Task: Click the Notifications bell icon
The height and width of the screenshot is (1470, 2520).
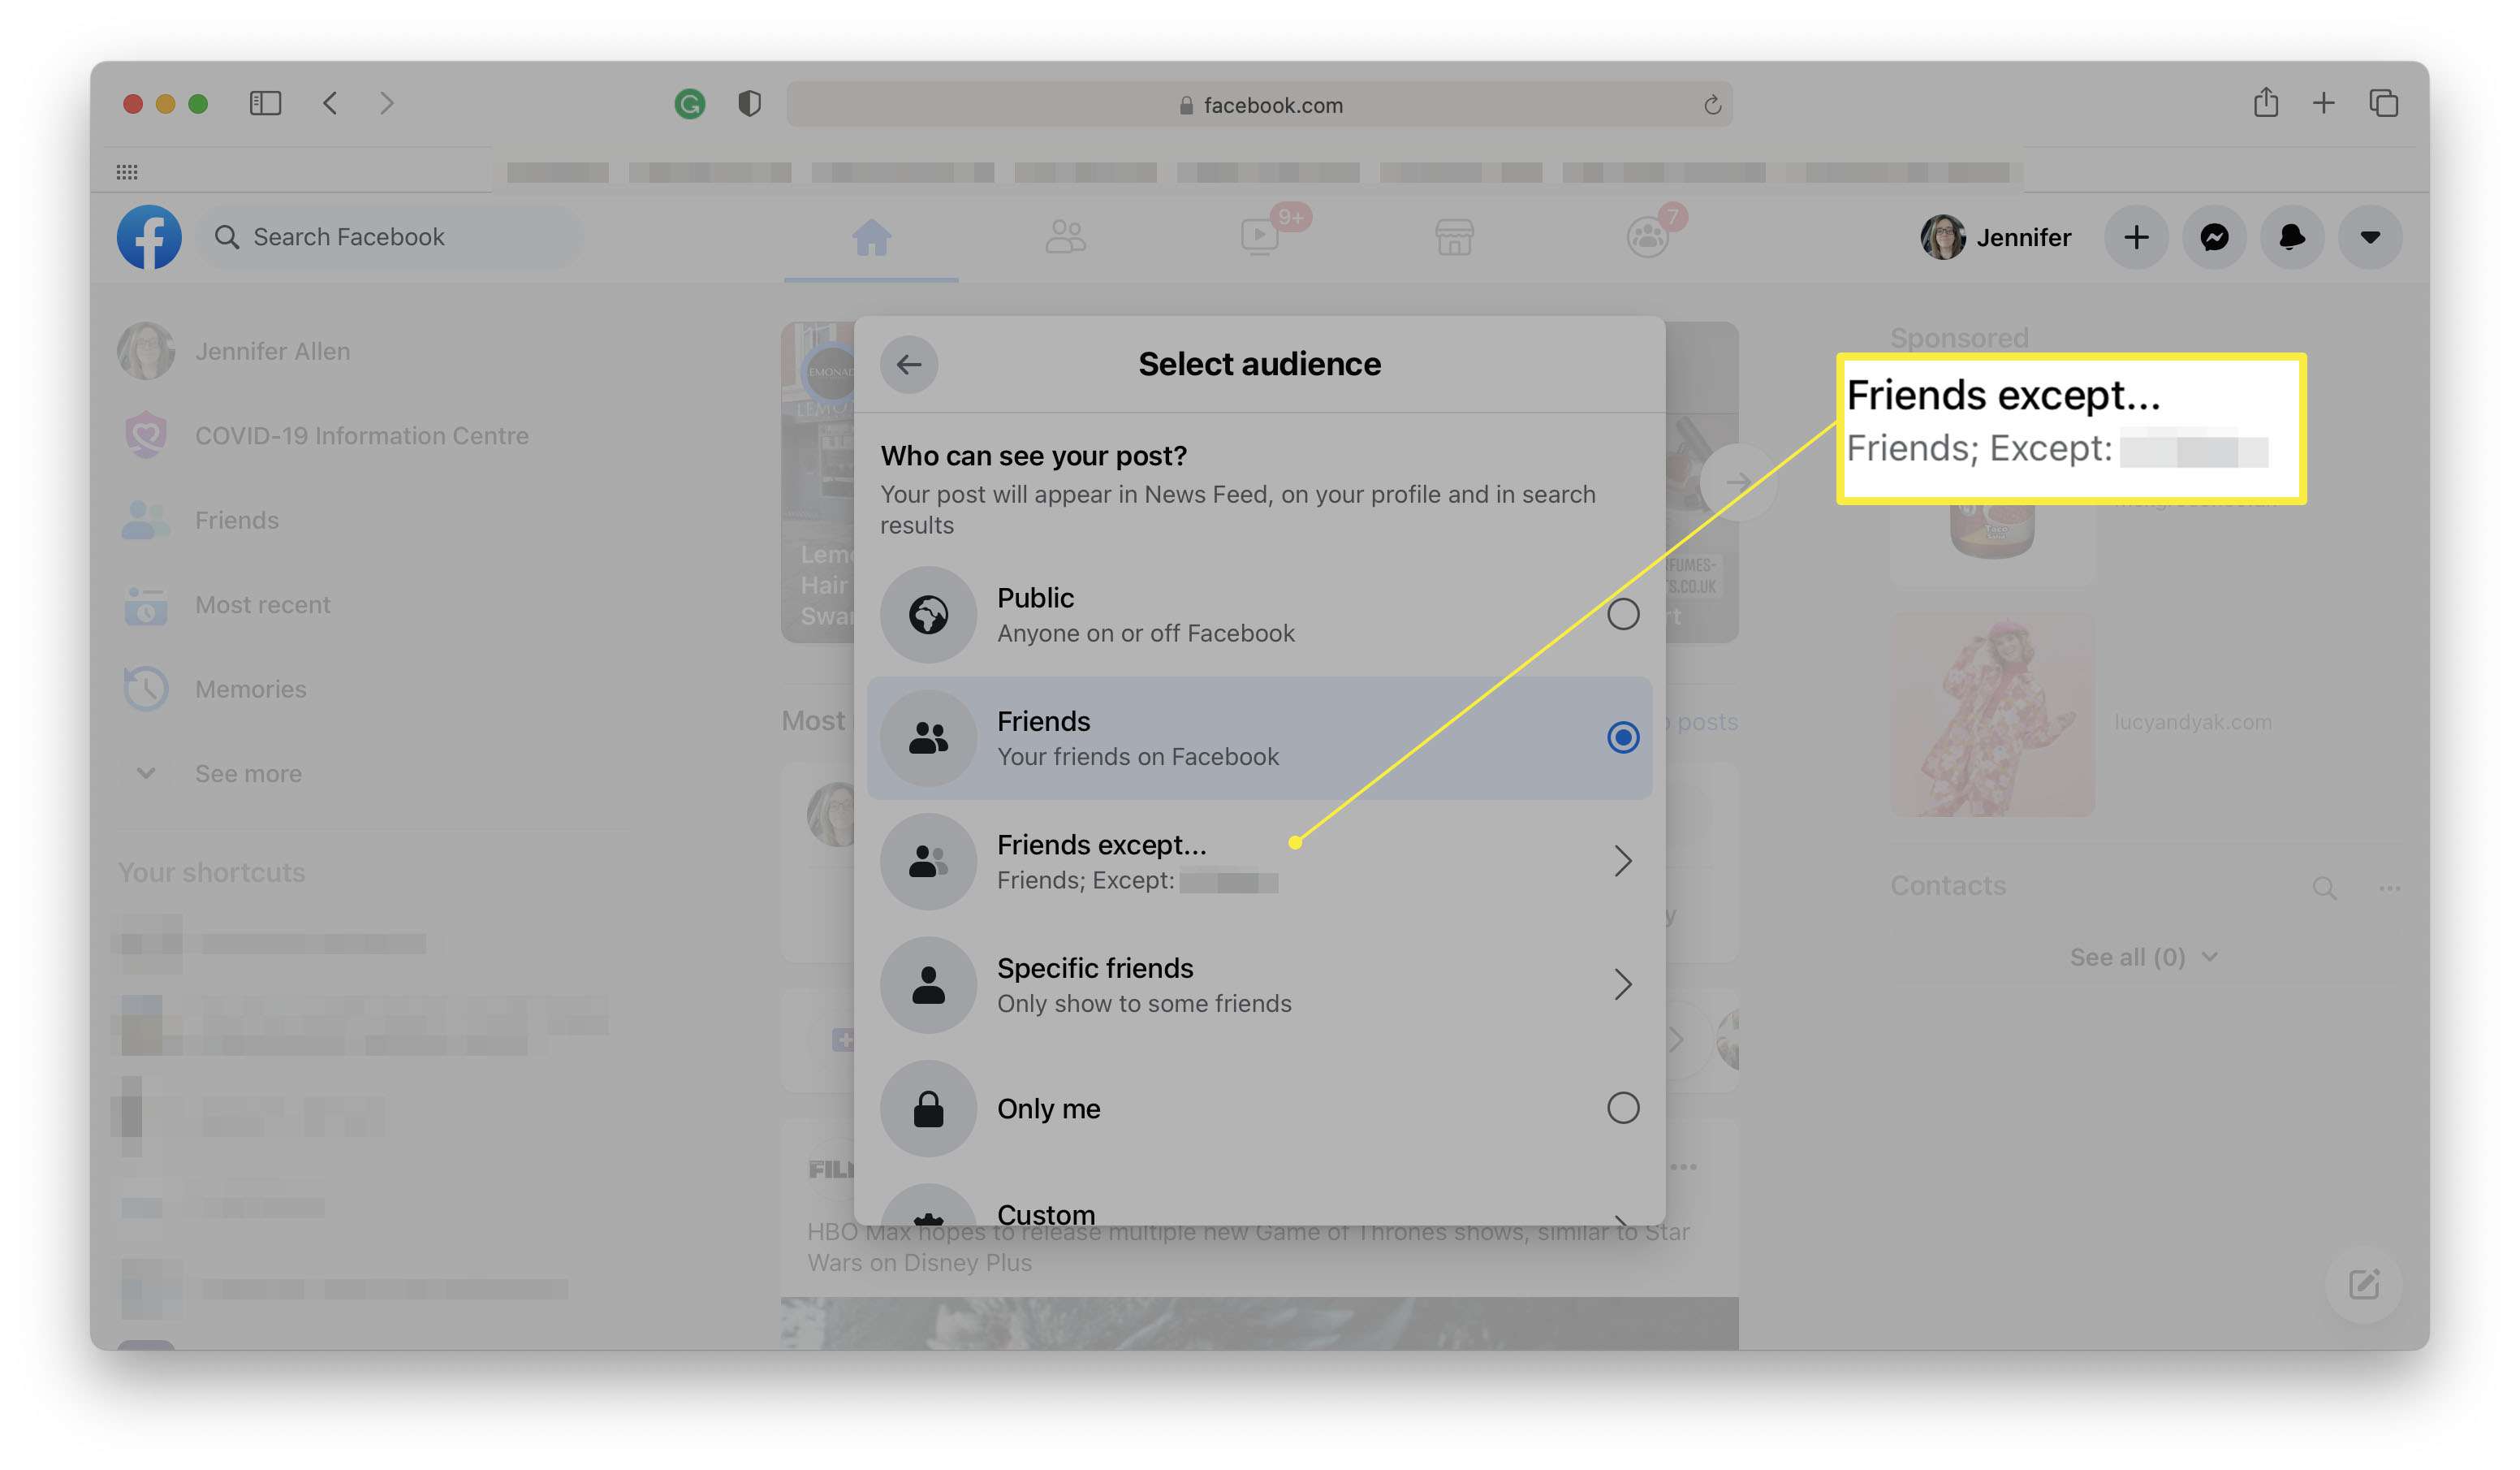Action: click(2293, 236)
